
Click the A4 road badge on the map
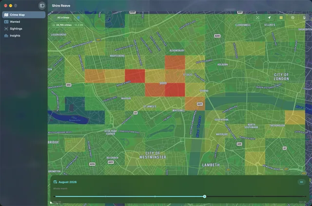tap(136, 113)
